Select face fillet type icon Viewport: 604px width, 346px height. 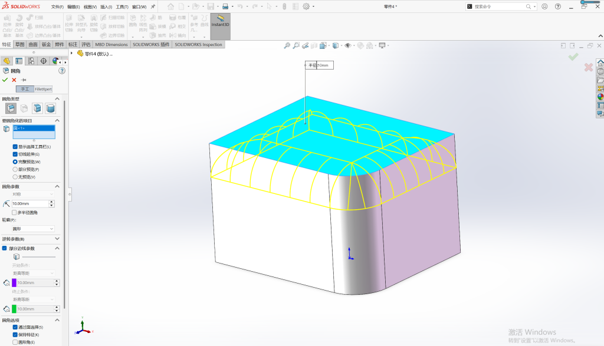(x=37, y=108)
